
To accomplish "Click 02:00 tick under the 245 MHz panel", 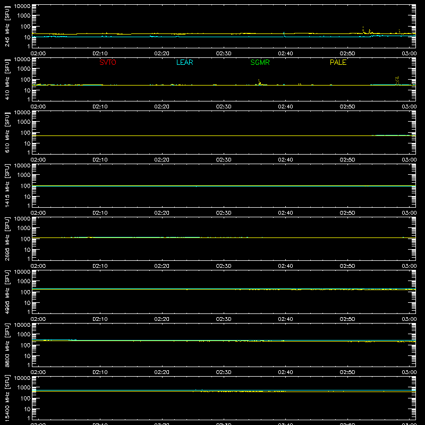I will pyautogui.click(x=38, y=54).
